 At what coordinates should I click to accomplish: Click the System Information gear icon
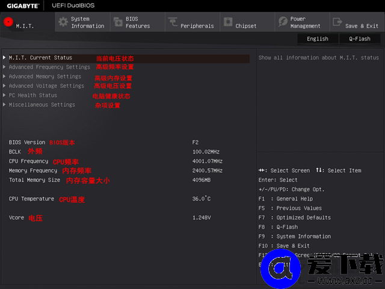(63, 22)
